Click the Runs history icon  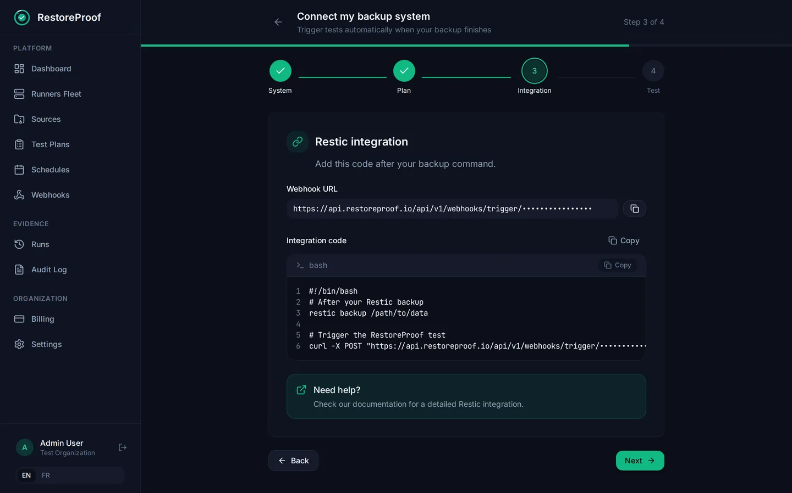click(x=19, y=244)
